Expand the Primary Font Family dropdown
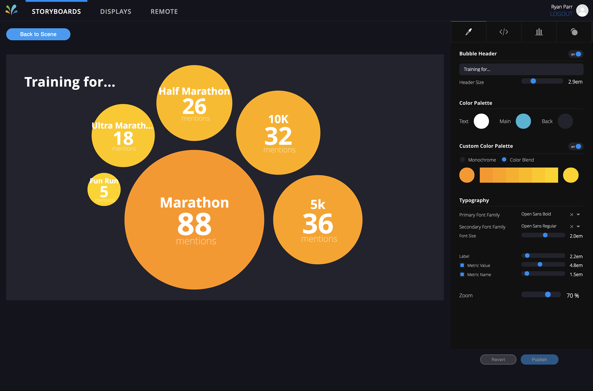Screen dimensions: 593x391 [x=578, y=214]
